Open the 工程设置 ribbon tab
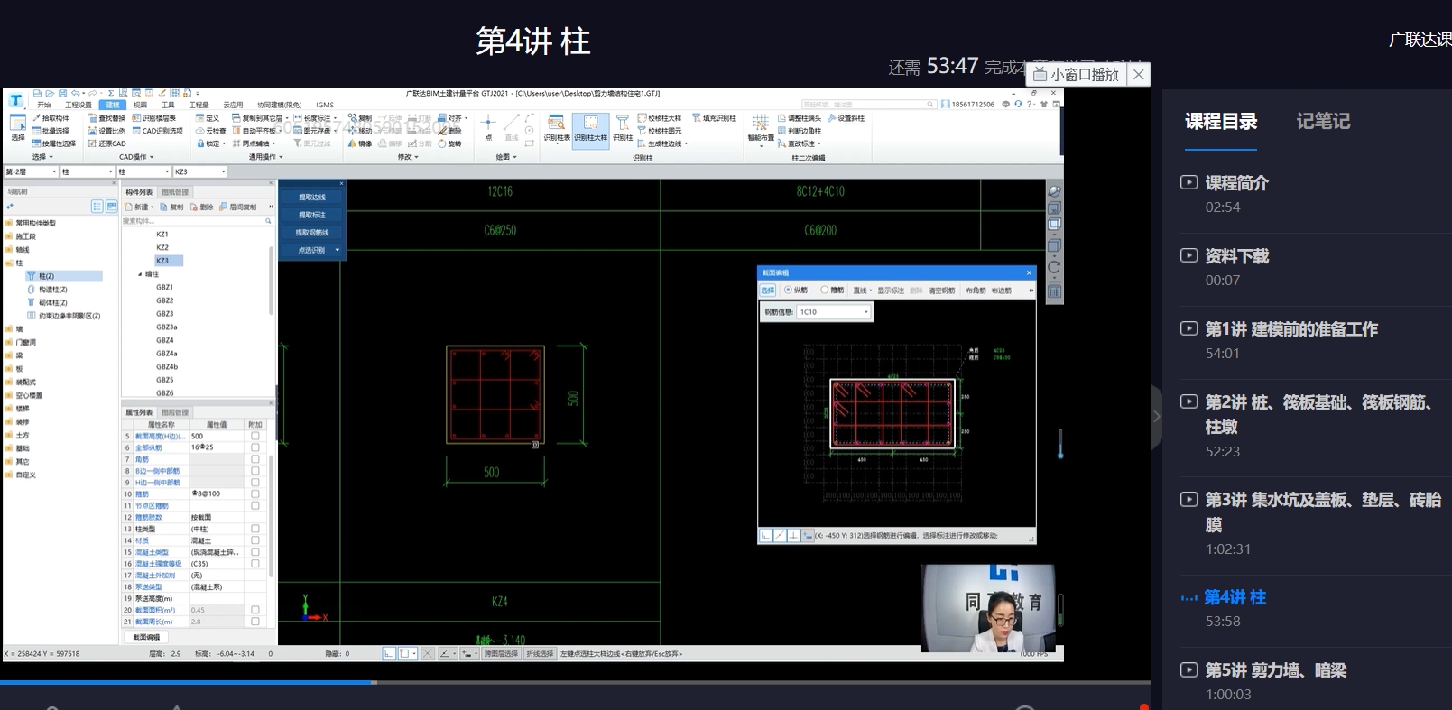 pos(79,105)
